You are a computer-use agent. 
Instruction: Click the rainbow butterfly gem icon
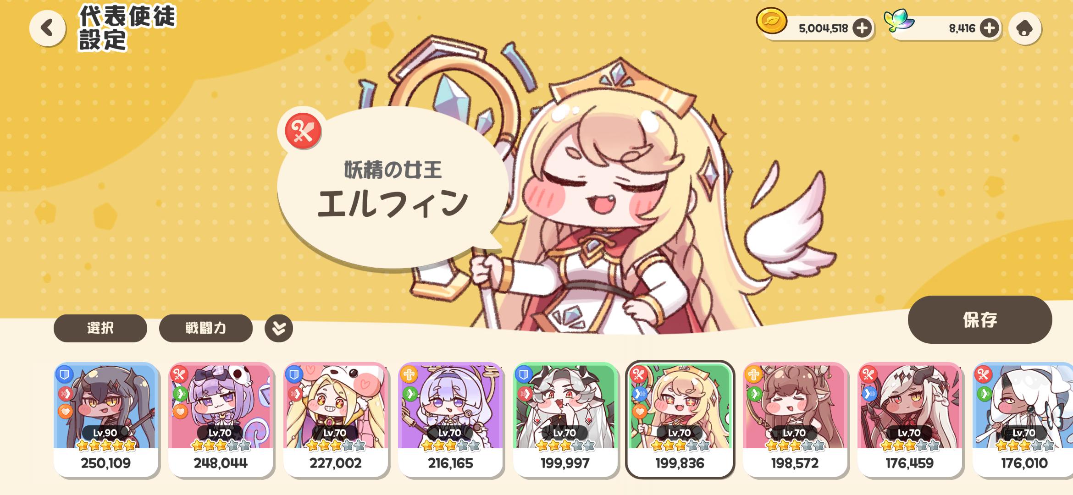pos(899,21)
